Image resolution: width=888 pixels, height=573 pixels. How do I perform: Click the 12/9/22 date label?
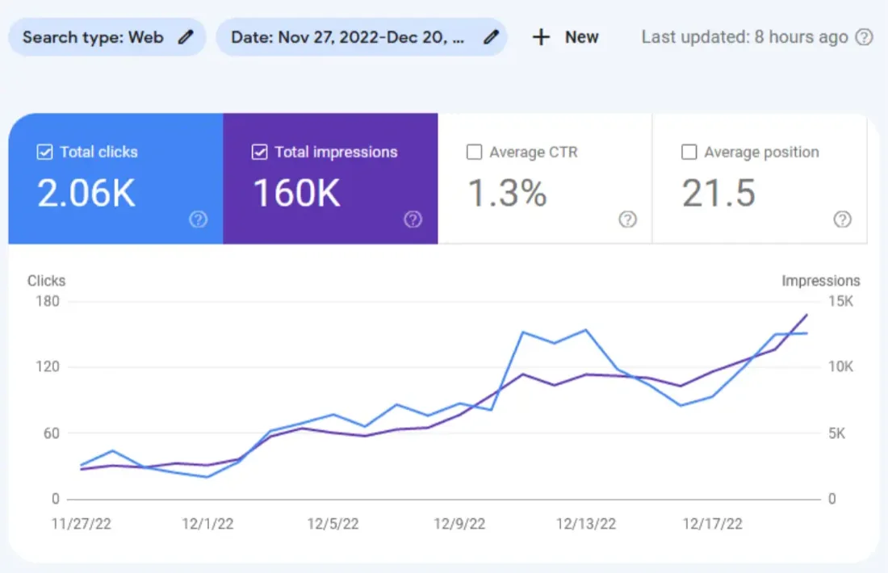coord(459,524)
